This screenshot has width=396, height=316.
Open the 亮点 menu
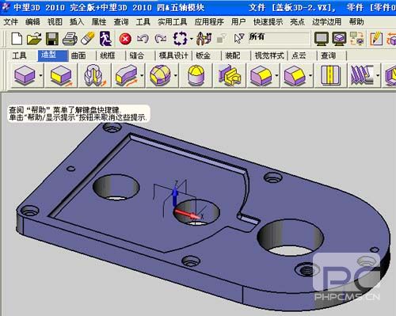pos(297,21)
